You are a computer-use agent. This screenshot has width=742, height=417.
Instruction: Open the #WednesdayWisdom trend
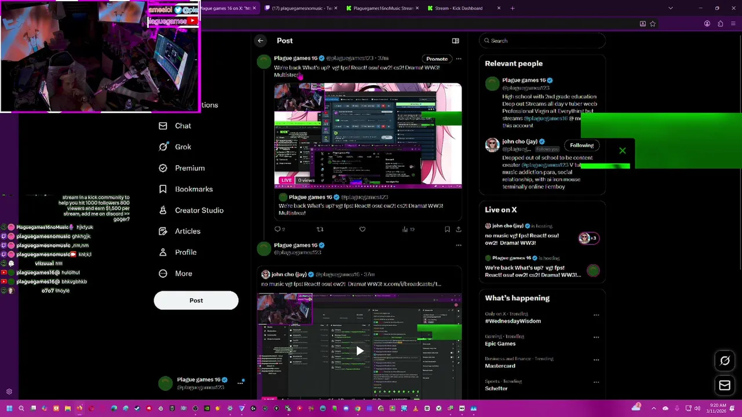(513, 321)
